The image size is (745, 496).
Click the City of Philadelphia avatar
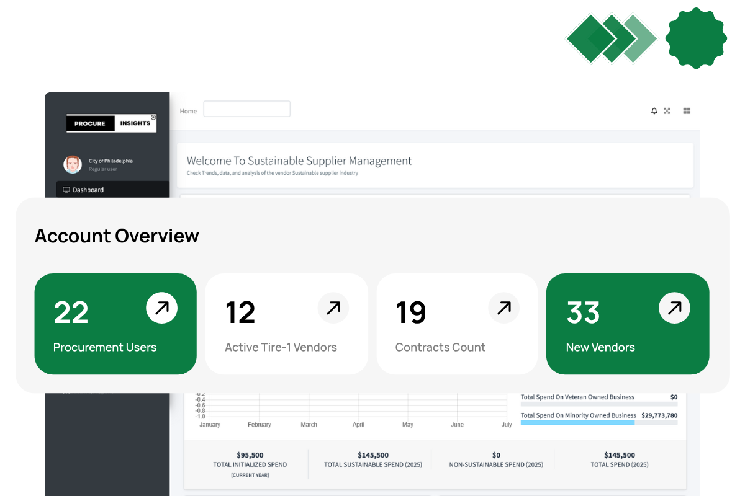pos(73,164)
